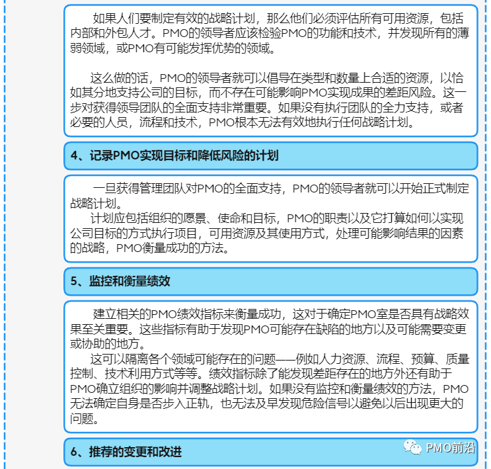Select heading 6、推荐的变更和改进

126,452
